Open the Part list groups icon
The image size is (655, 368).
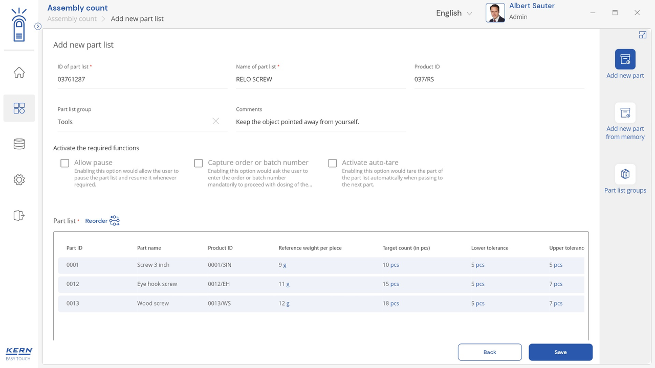[625, 174]
